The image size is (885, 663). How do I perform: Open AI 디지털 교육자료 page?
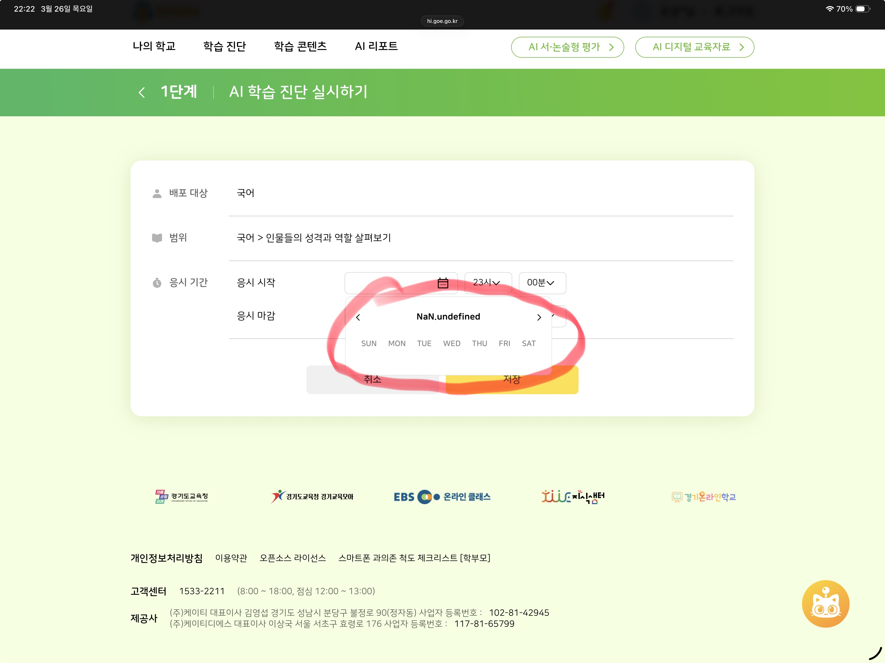[x=694, y=47]
